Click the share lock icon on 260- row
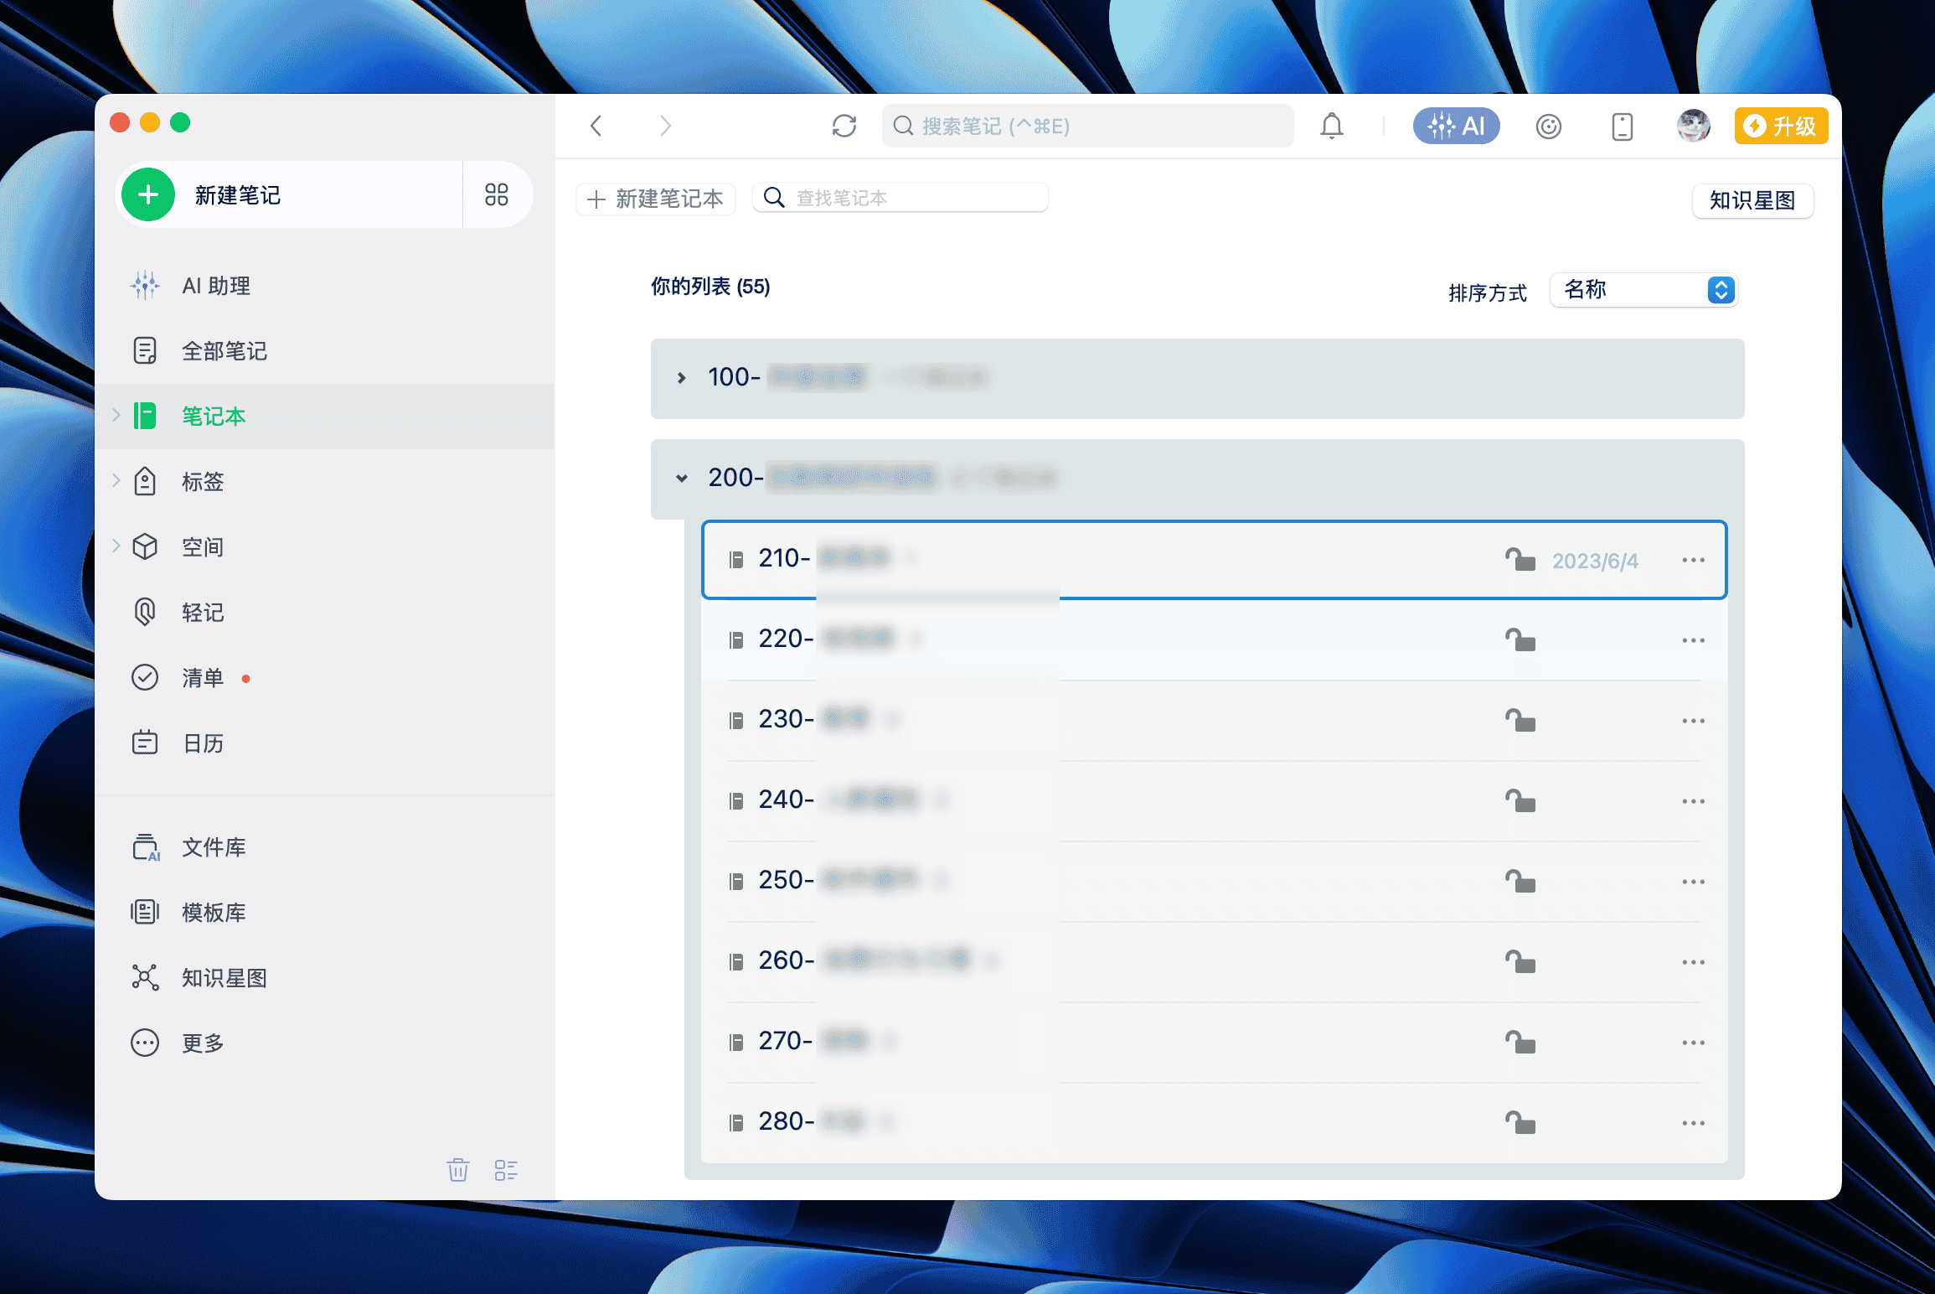 pos(1520,961)
